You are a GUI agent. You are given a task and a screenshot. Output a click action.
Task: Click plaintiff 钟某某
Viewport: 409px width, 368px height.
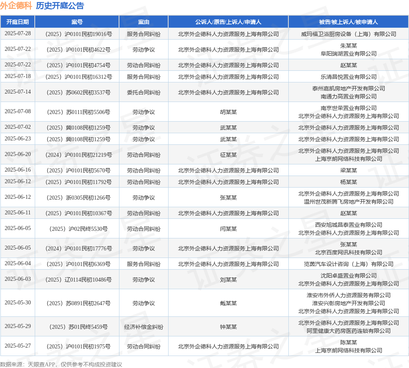228,327
